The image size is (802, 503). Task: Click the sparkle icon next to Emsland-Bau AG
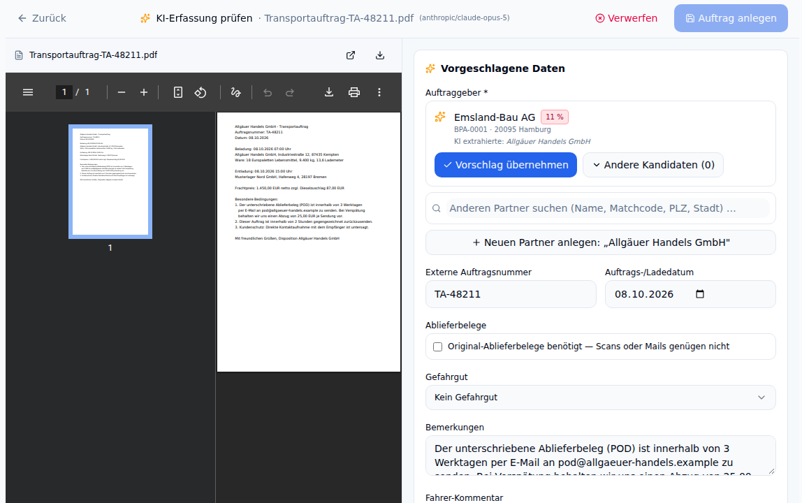[440, 117]
